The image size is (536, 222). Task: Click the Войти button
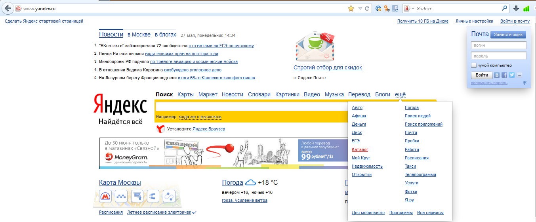coord(482,75)
